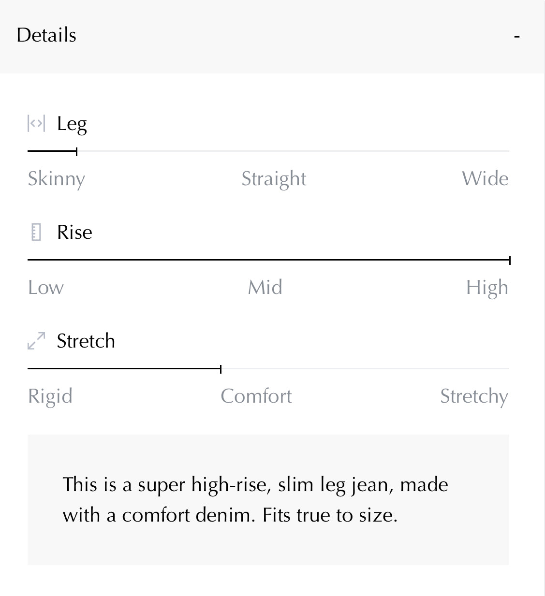This screenshot has height=596, width=545.
Task: Click the Details section header
Action: click(x=46, y=35)
